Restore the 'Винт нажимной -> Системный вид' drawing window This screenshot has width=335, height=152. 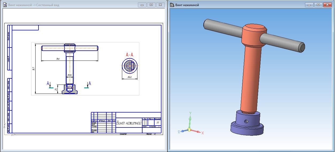[x=151, y=5]
